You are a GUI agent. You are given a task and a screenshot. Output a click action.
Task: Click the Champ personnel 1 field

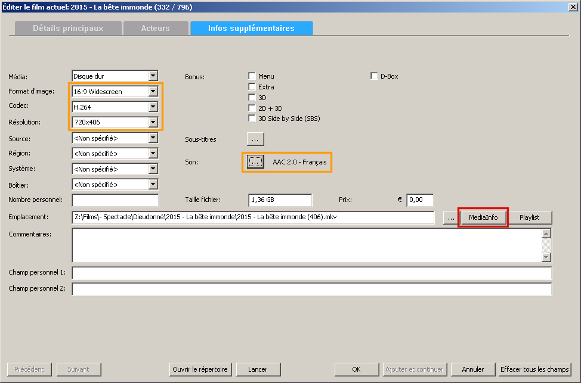tap(311, 273)
